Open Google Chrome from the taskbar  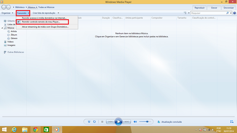36,129
